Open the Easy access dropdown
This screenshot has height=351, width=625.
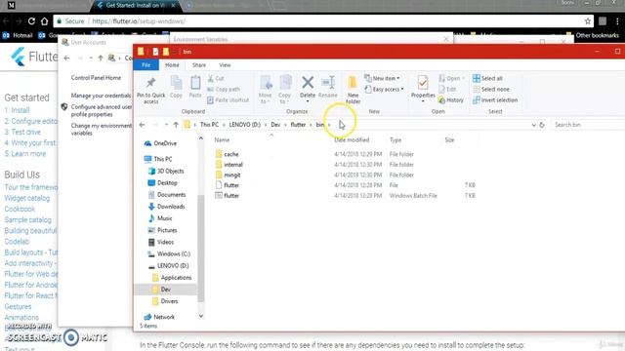click(384, 89)
